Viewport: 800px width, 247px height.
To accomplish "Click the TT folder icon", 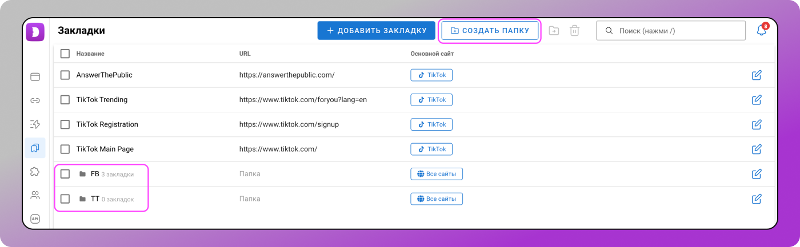I will [82, 199].
